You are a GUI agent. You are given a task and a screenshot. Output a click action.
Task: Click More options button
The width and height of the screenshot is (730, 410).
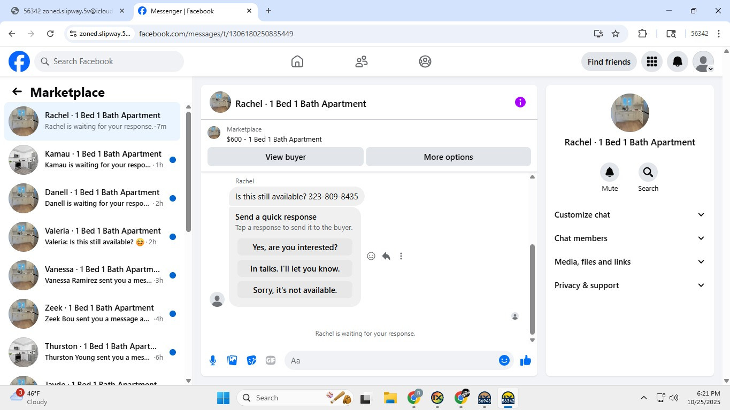[448, 157]
